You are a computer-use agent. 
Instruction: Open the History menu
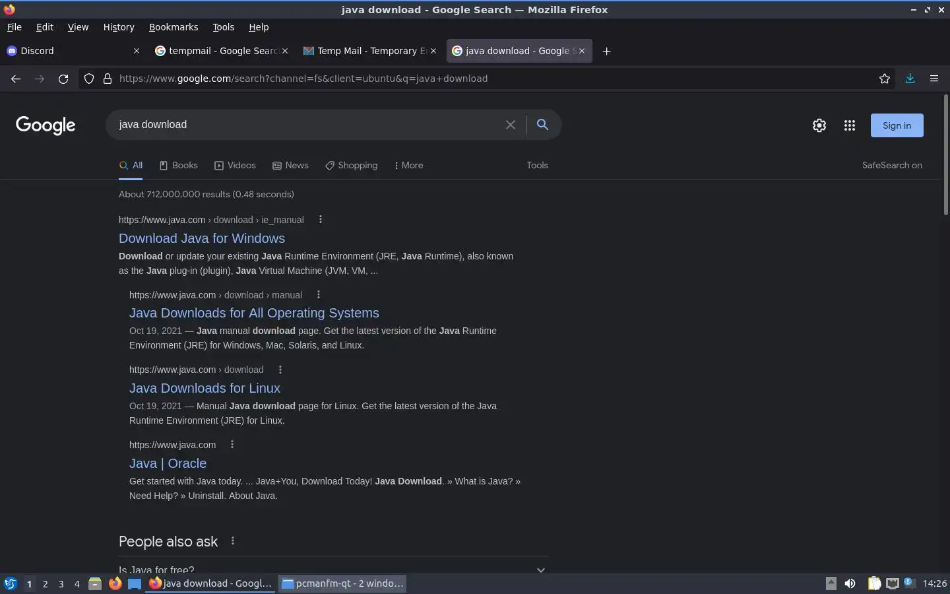pyautogui.click(x=119, y=27)
